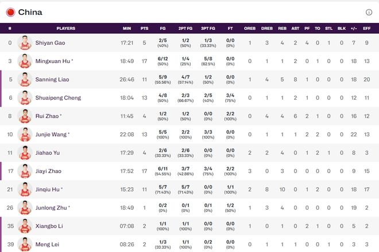This screenshot has width=379, height=252.
Task: Sort by MIN column header
Action: (x=127, y=28)
